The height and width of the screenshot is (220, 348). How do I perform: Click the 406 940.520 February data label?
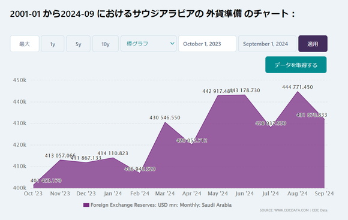[x=140, y=169]
